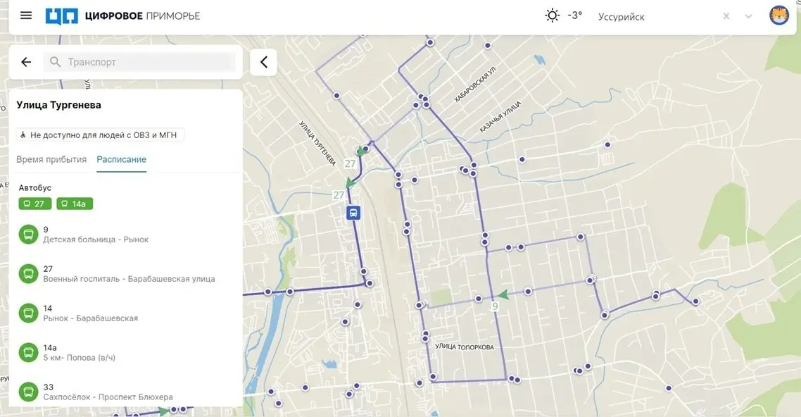The height and width of the screenshot is (417, 801).
Task: Expand the Уссурийск city dropdown
Action: tap(748, 16)
